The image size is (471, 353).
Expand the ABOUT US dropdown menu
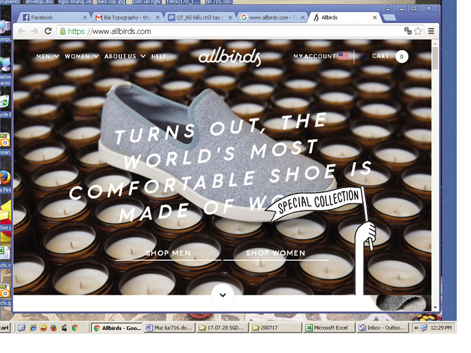[x=124, y=57]
